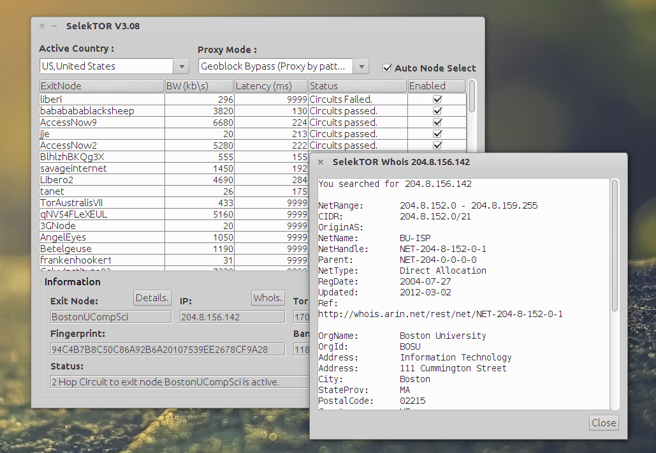
Task: Click the Details button for the exit node
Action: pos(154,297)
